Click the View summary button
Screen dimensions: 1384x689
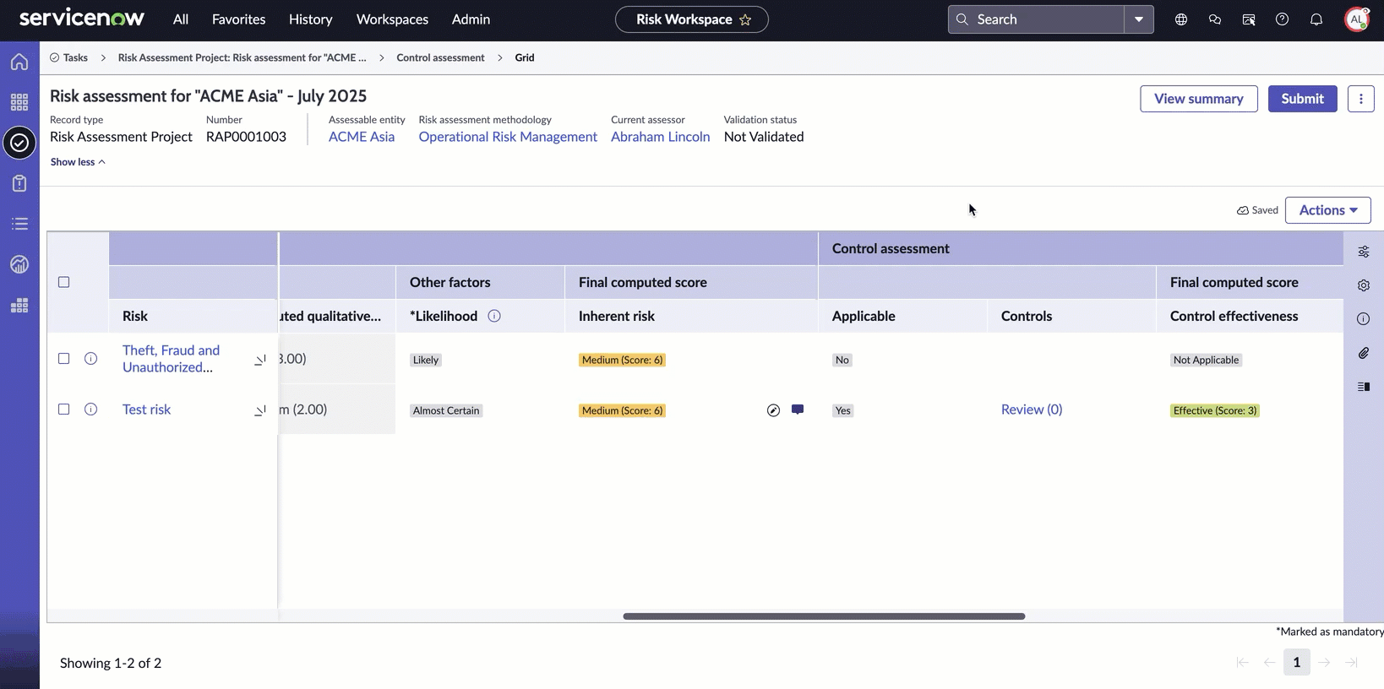pos(1198,99)
